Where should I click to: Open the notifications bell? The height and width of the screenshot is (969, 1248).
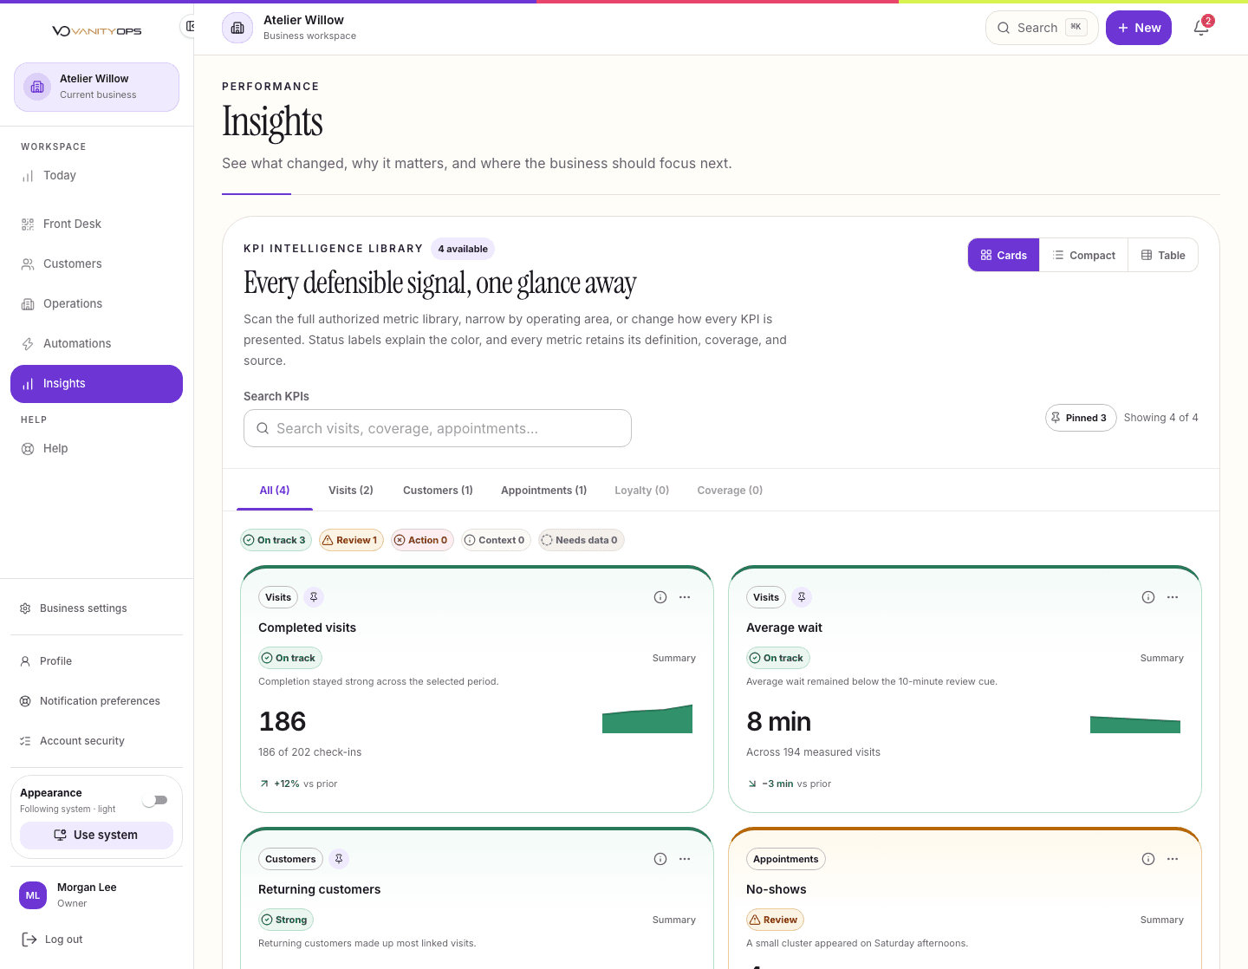1201,28
